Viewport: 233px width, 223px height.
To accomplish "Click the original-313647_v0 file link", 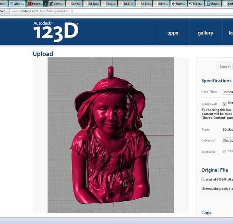I will click(x=219, y=180).
